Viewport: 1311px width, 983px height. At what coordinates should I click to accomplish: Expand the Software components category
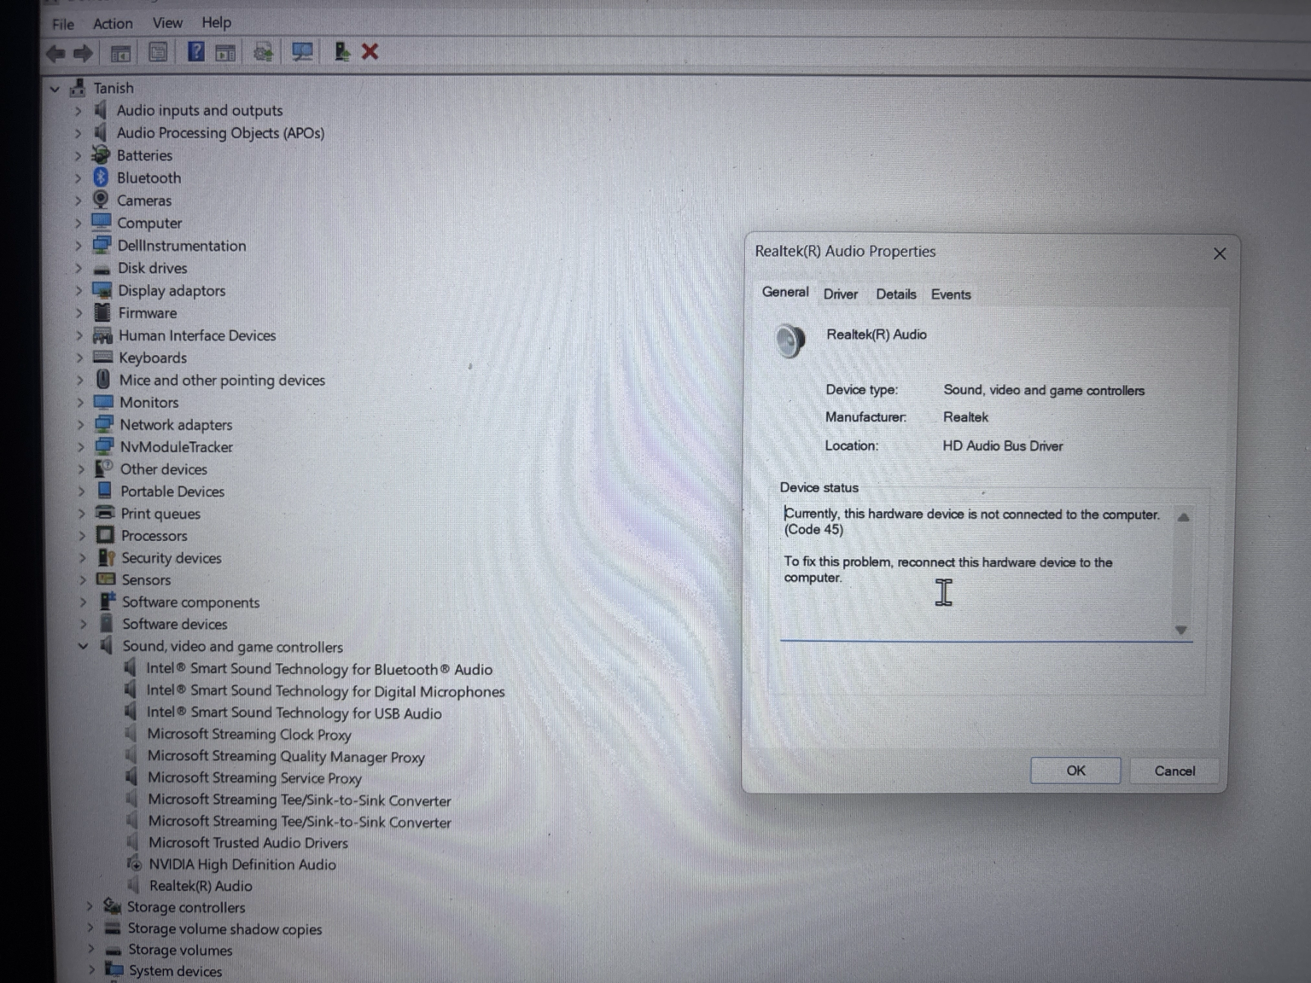84,602
